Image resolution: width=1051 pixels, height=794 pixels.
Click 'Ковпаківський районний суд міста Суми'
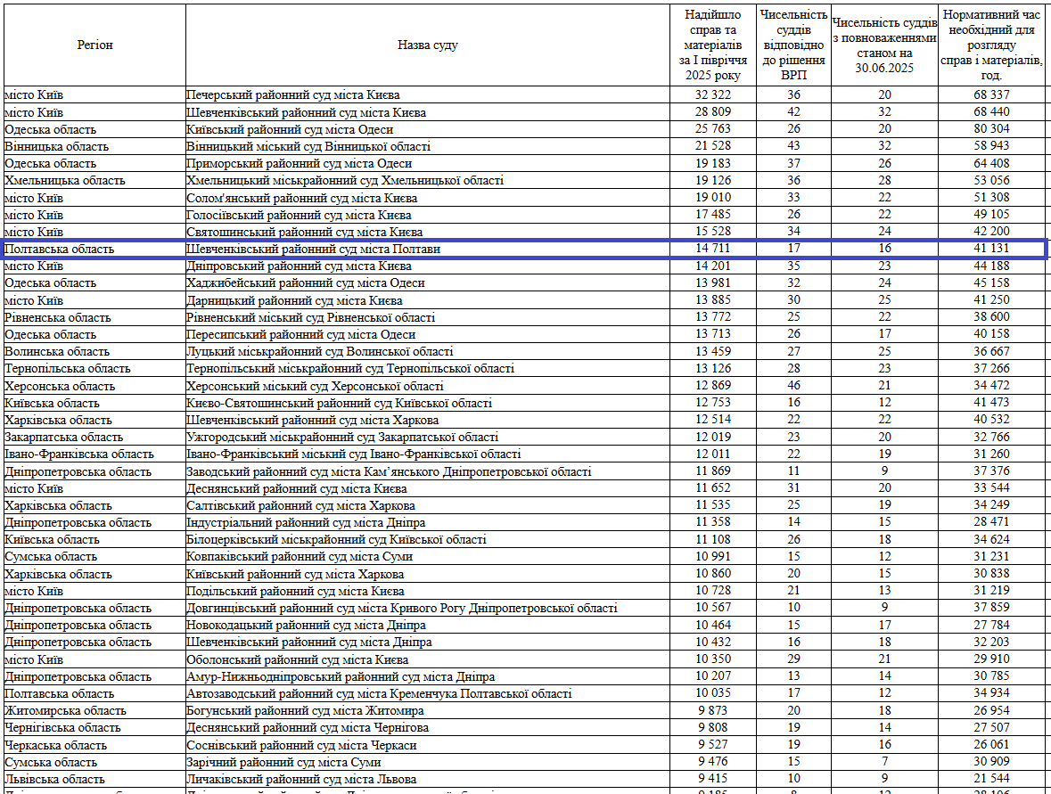299,557
